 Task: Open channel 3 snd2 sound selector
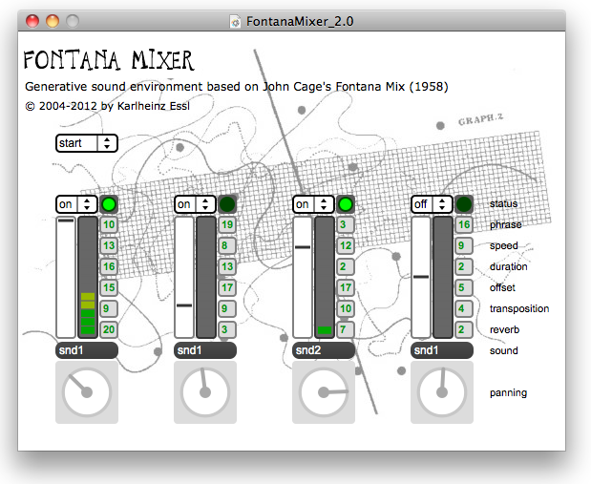pyautogui.click(x=324, y=350)
